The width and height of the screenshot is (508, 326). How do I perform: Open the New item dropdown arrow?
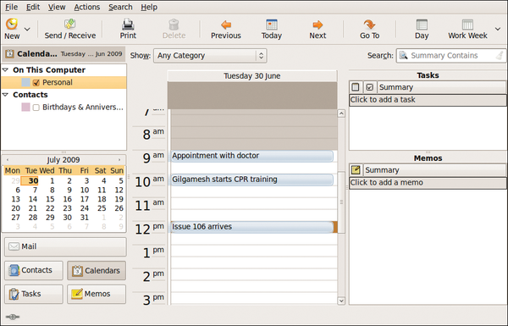coord(27,29)
